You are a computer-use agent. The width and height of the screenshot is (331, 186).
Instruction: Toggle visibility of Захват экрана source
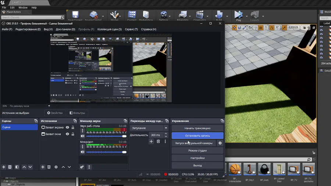(67, 128)
